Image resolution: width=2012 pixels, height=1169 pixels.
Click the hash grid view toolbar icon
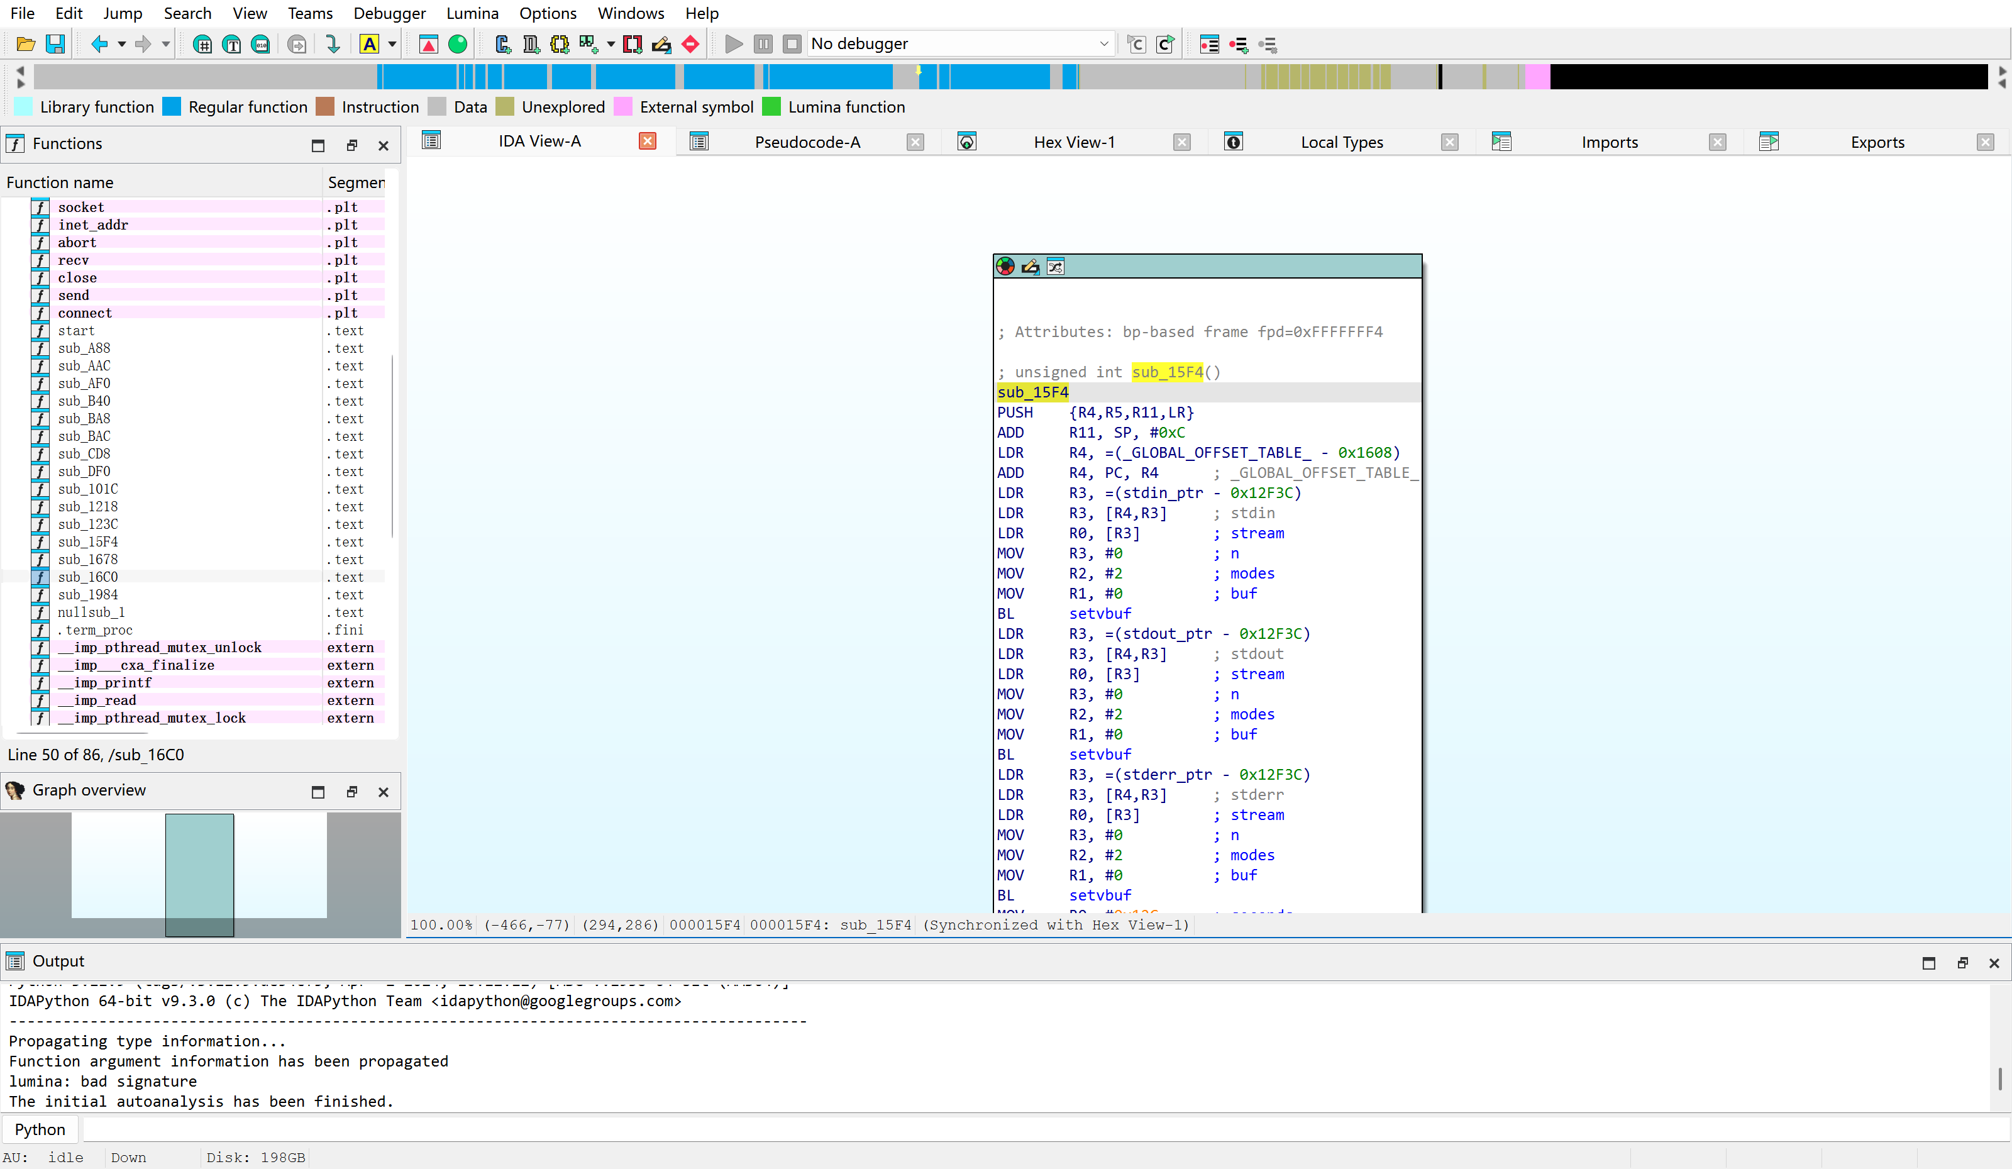click(x=203, y=44)
